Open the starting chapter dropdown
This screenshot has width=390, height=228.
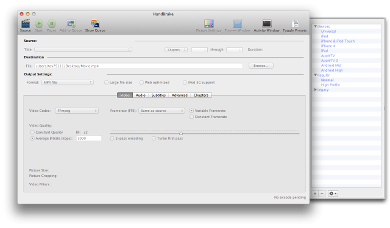199,50
